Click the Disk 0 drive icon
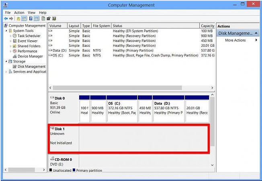This screenshot has height=181, width=262. tap(52, 98)
